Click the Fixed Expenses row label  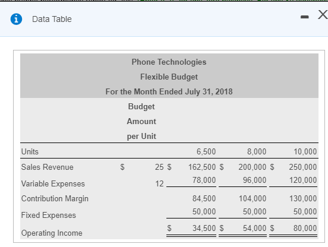[49, 215]
